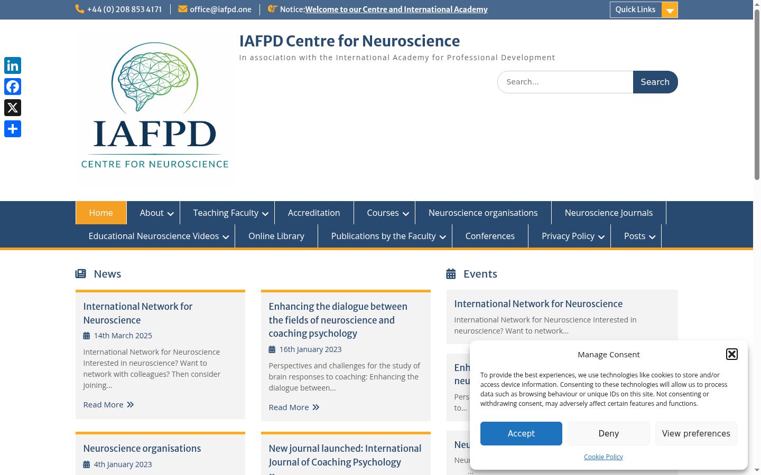Open the Cookie Policy link
761x475 pixels.
(x=604, y=457)
